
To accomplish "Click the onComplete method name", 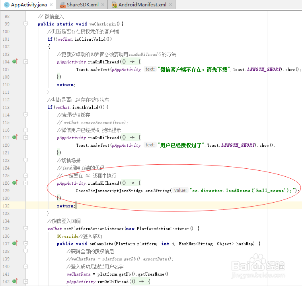I will point(101,244).
